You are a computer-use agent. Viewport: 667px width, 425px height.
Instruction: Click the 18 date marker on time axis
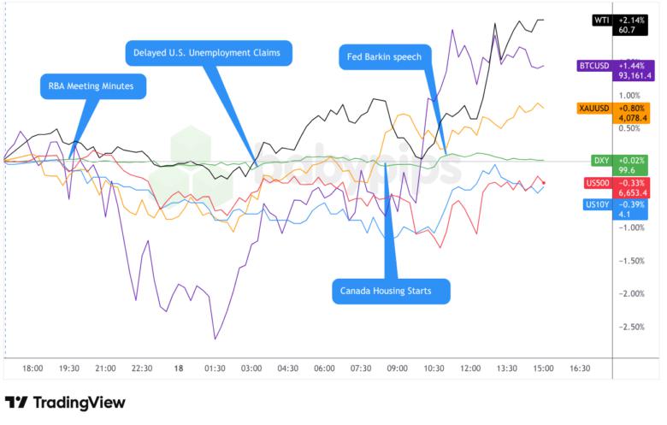tap(178, 368)
